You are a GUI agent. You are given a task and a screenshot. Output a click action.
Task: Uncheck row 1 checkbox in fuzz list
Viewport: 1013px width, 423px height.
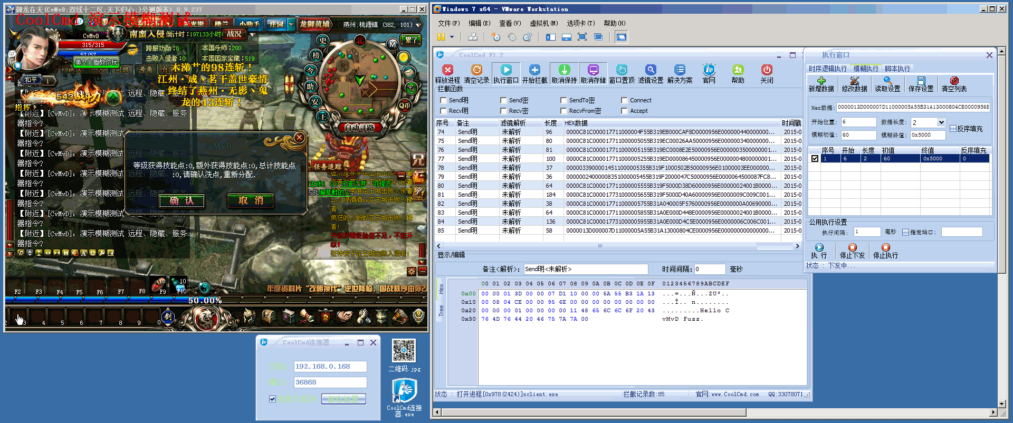coord(815,158)
